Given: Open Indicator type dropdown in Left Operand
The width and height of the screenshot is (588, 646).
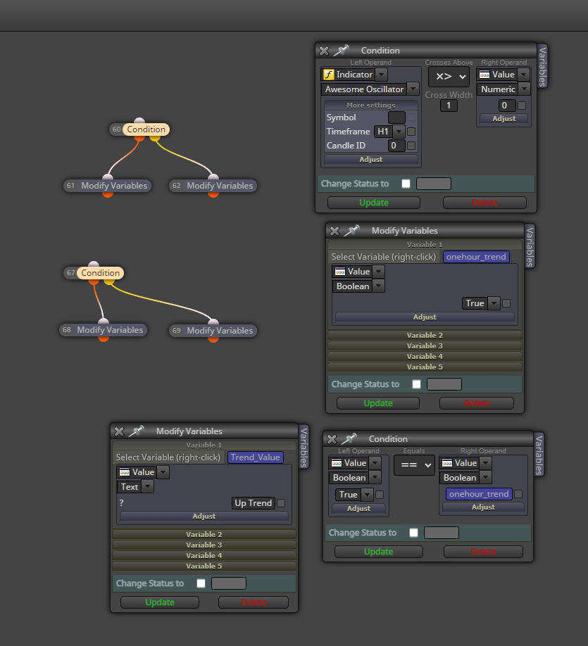Looking at the screenshot, I should (x=382, y=75).
